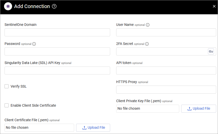Focus the SentinelOne Domain input field

(x=57, y=32)
